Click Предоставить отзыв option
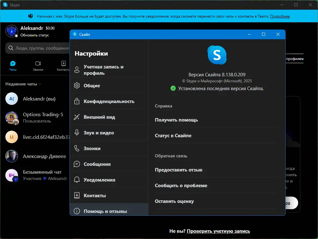This screenshot has height=239, width=318. pyautogui.click(x=179, y=170)
